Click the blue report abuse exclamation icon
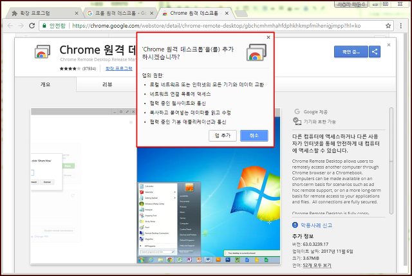The height and width of the screenshot is (276, 412). click(x=295, y=225)
